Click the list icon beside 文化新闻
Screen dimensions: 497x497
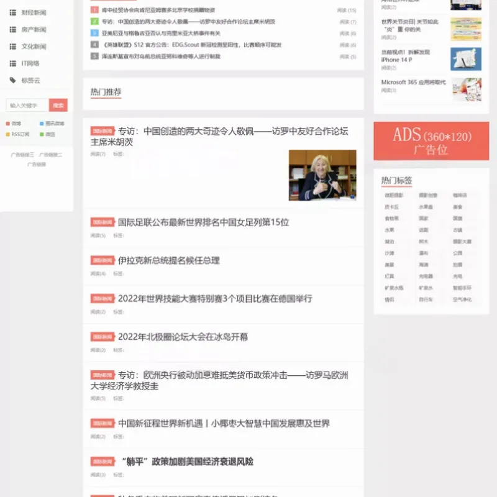(x=12, y=47)
